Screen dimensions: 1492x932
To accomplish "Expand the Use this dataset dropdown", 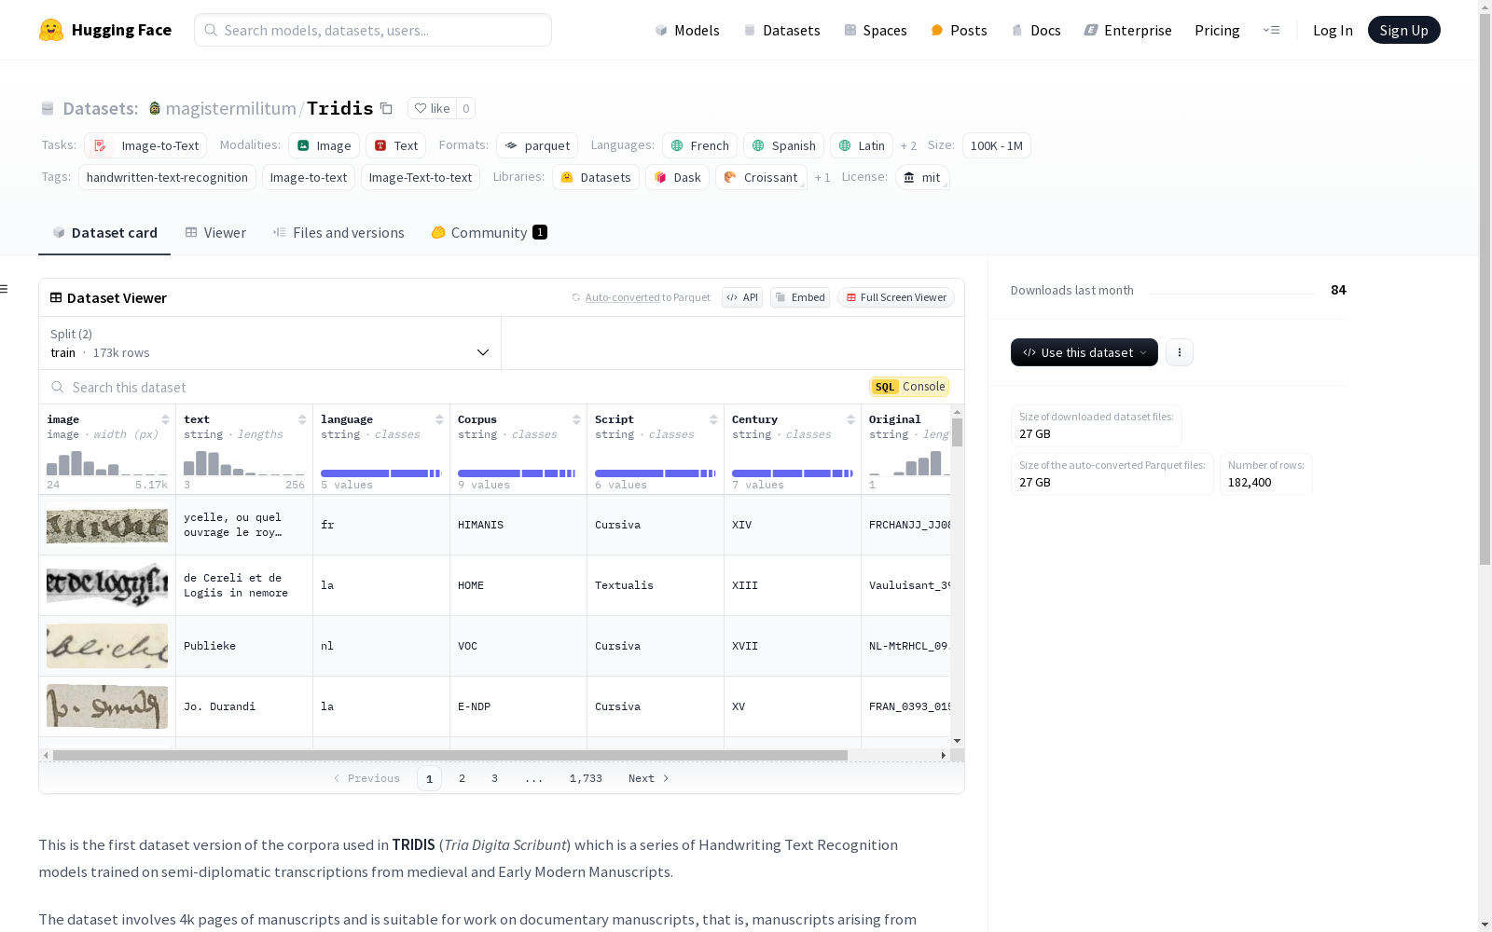I will (1084, 352).
